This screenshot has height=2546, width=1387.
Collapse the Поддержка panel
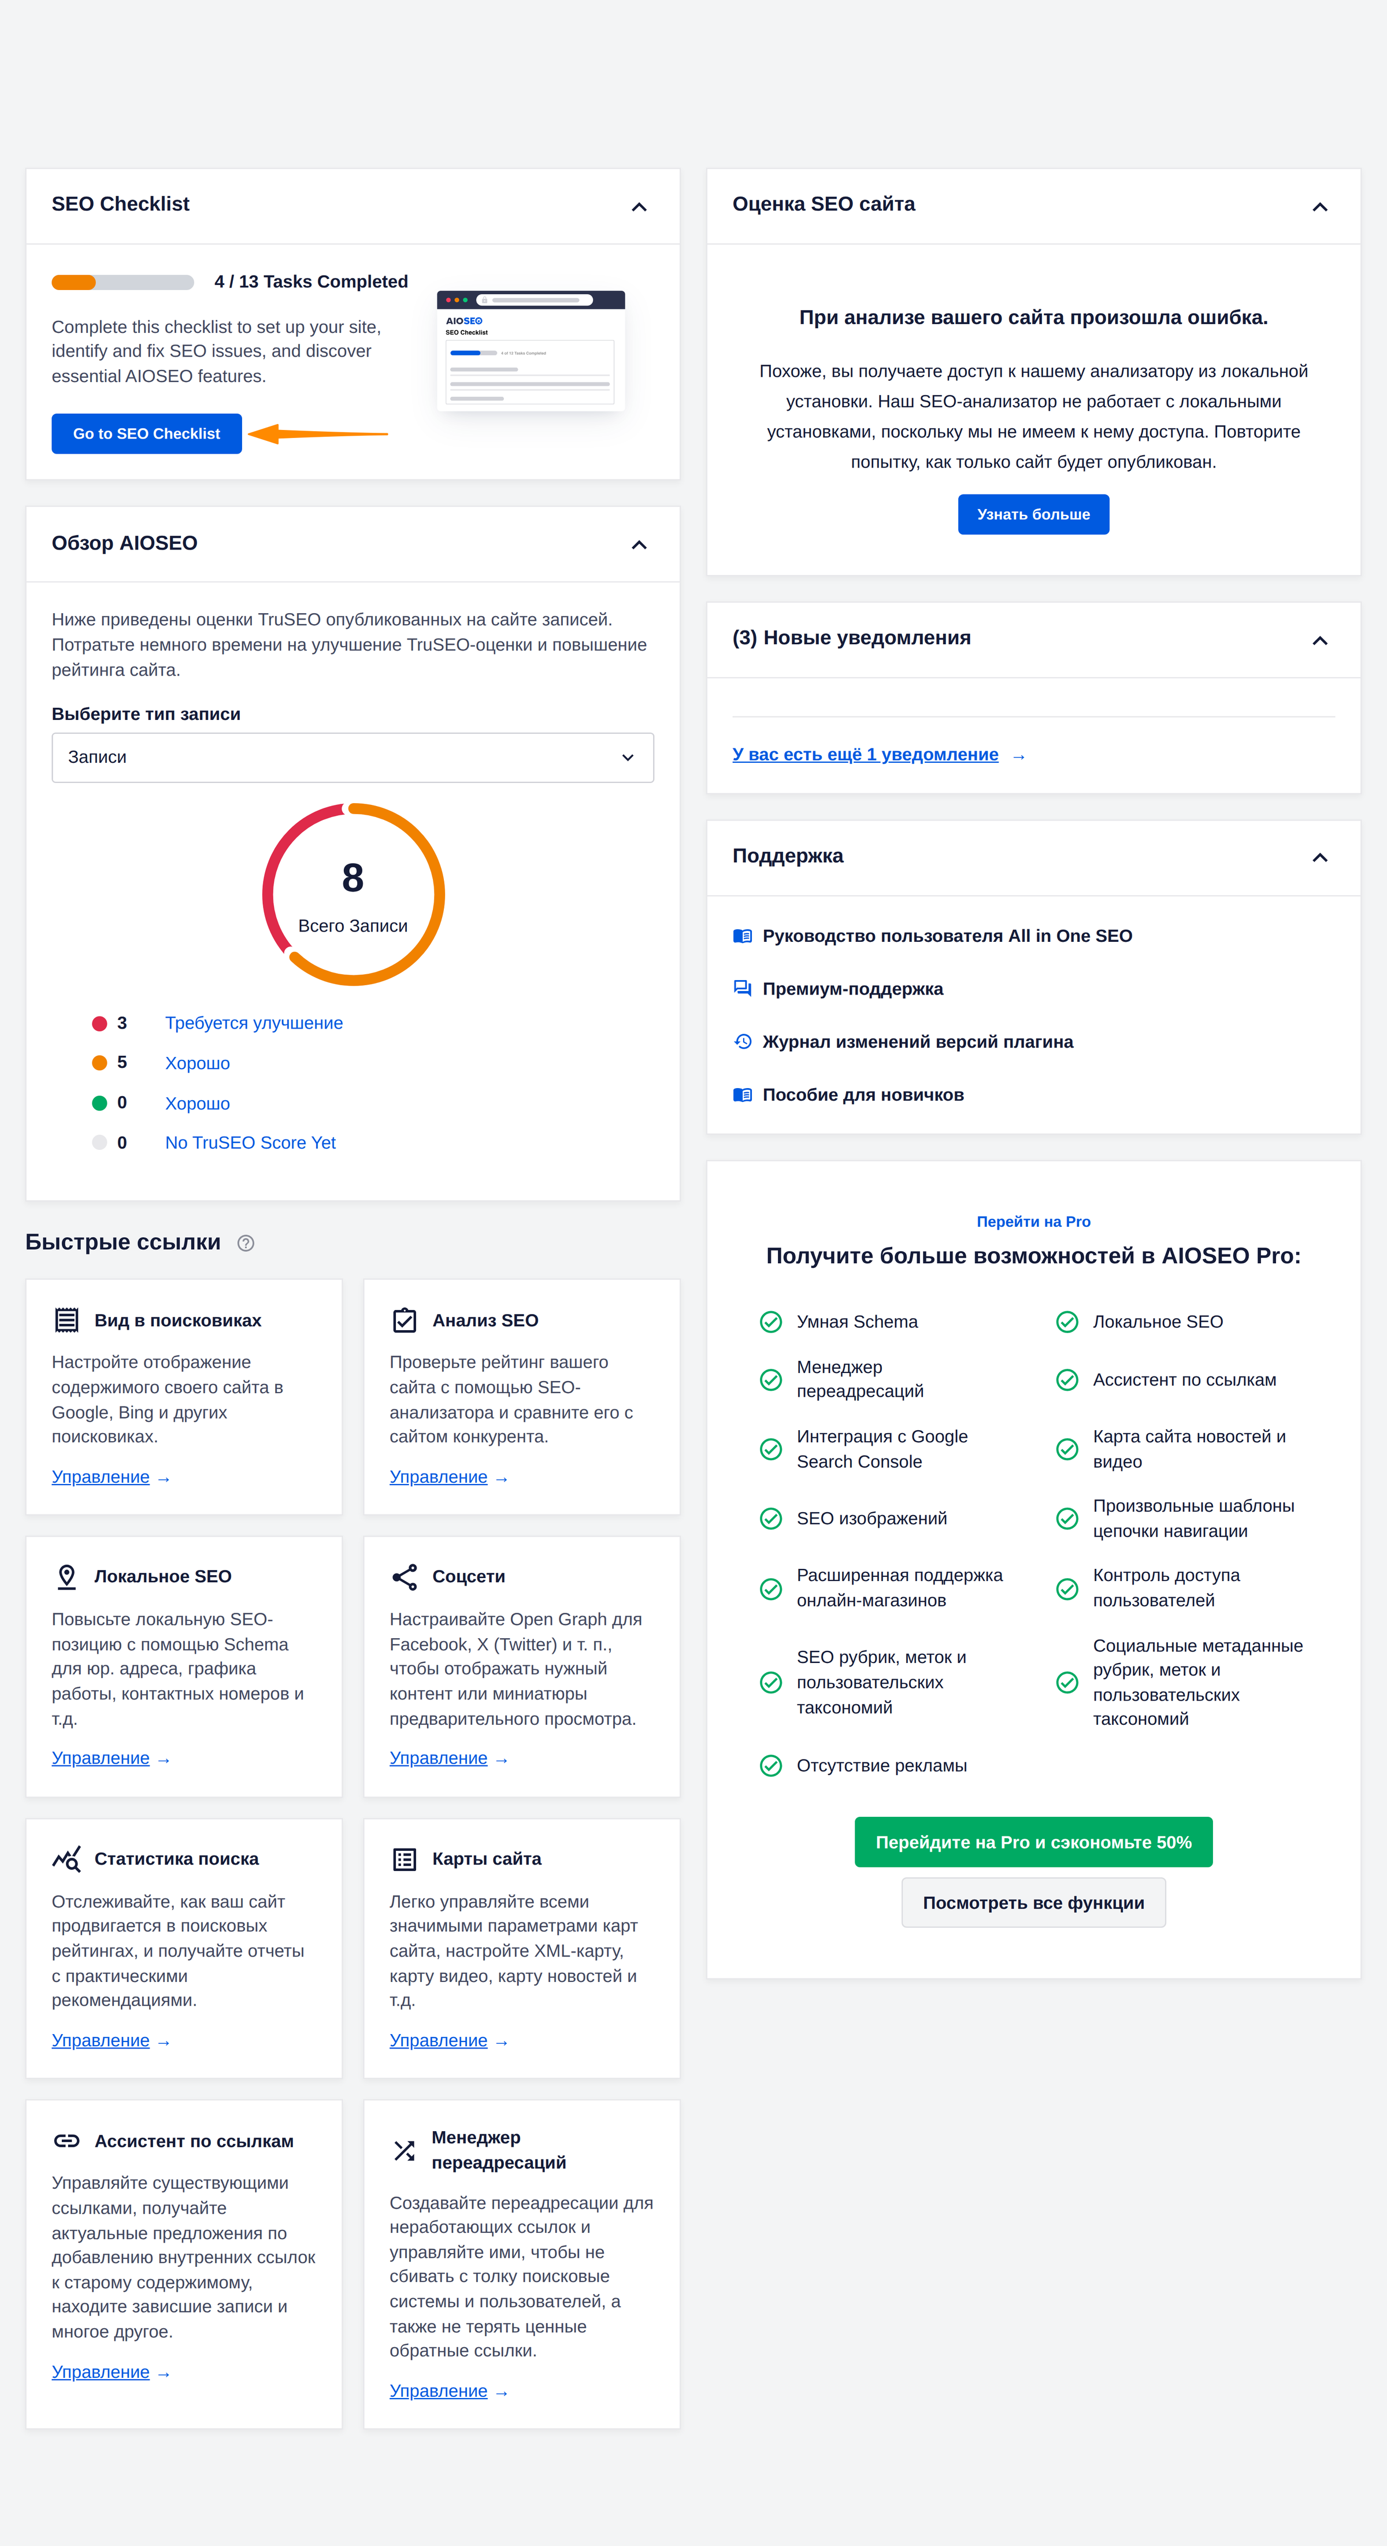click(x=1320, y=857)
